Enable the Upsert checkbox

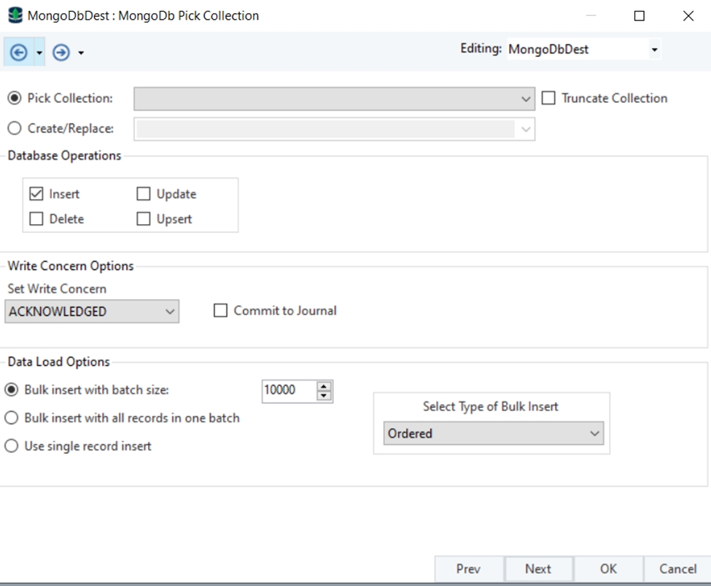pos(144,219)
